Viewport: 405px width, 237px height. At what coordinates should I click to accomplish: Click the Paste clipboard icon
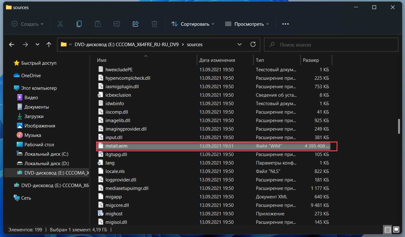pyautogui.click(x=98, y=24)
